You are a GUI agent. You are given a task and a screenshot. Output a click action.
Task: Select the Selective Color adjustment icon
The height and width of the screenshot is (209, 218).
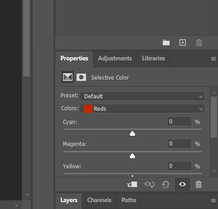click(67, 77)
